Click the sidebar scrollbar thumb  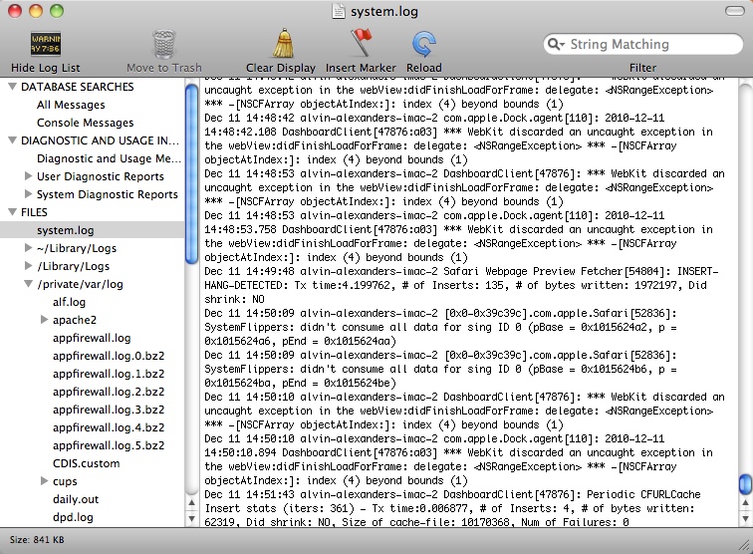[x=191, y=173]
